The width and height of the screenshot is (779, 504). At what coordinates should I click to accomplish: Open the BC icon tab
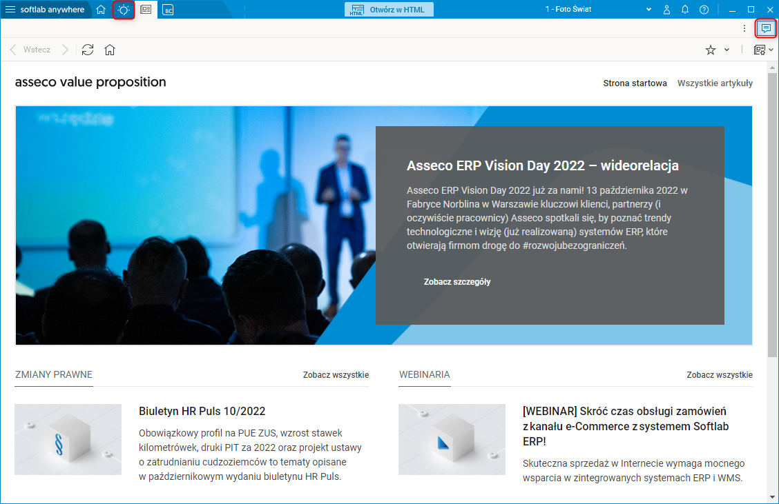tap(169, 10)
